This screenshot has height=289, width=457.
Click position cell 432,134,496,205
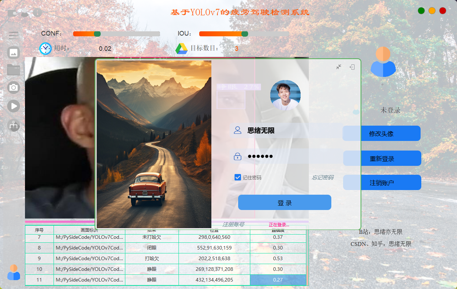coord(214,280)
